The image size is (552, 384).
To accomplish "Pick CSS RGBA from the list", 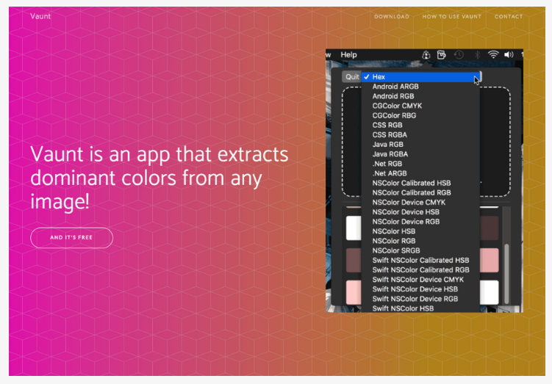I will 420,135.
